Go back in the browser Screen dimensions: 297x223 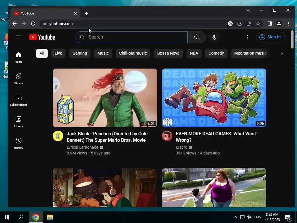tap(15, 24)
